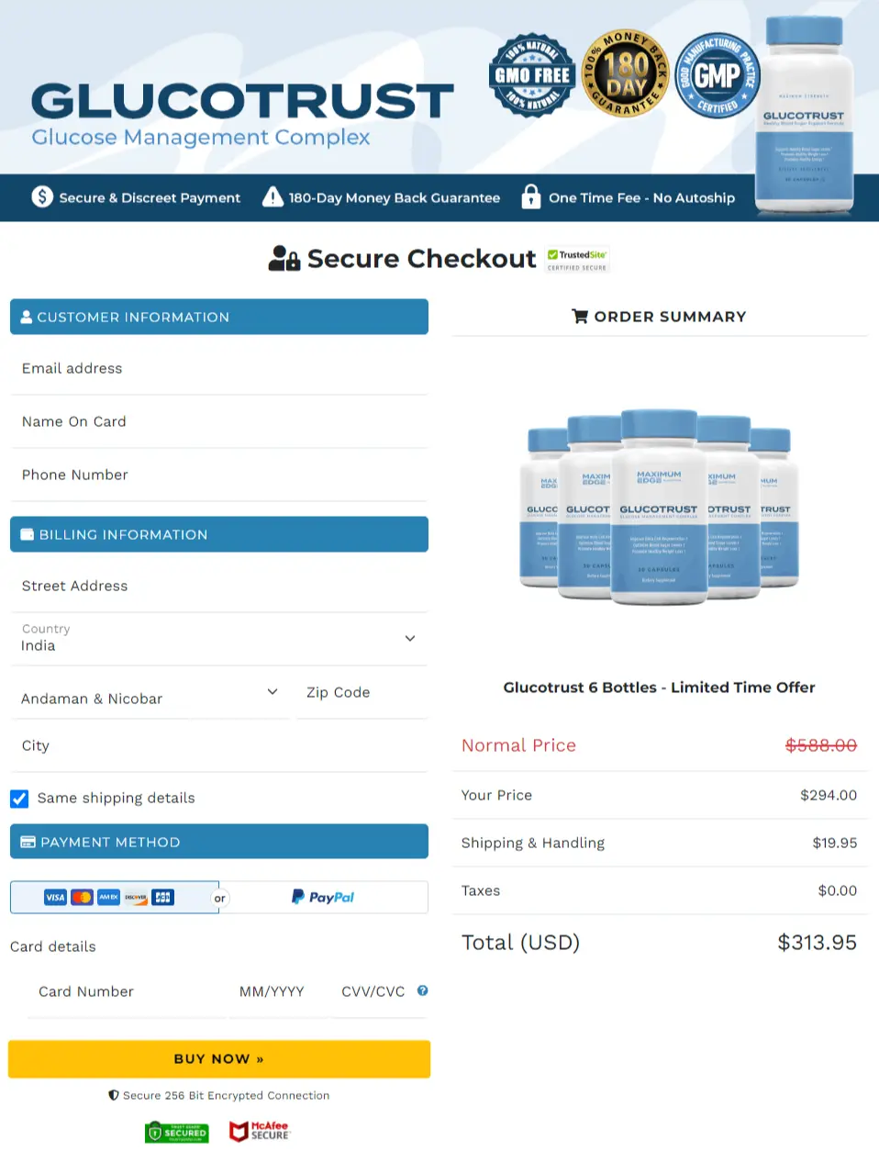Image resolution: width=879 pixels, height=1174 pixels.
Task: Click the AMEX card icon
Action: pyautogui.click(x=107, y=898)
